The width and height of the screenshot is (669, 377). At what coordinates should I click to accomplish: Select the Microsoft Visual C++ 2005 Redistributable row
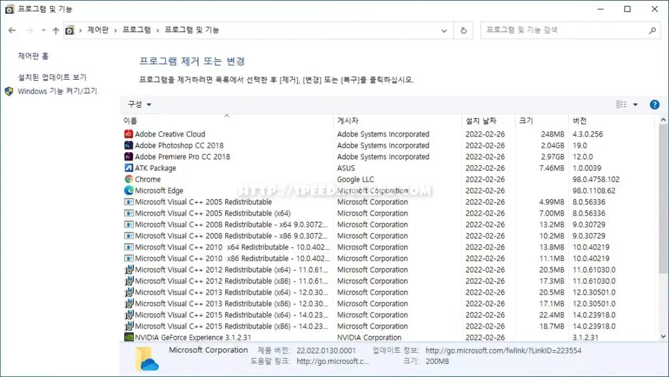(388, 202)
